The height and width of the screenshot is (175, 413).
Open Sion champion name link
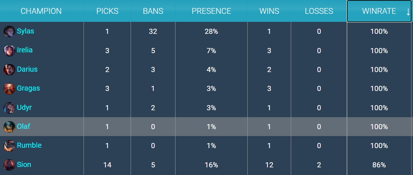tap(24, 164)
